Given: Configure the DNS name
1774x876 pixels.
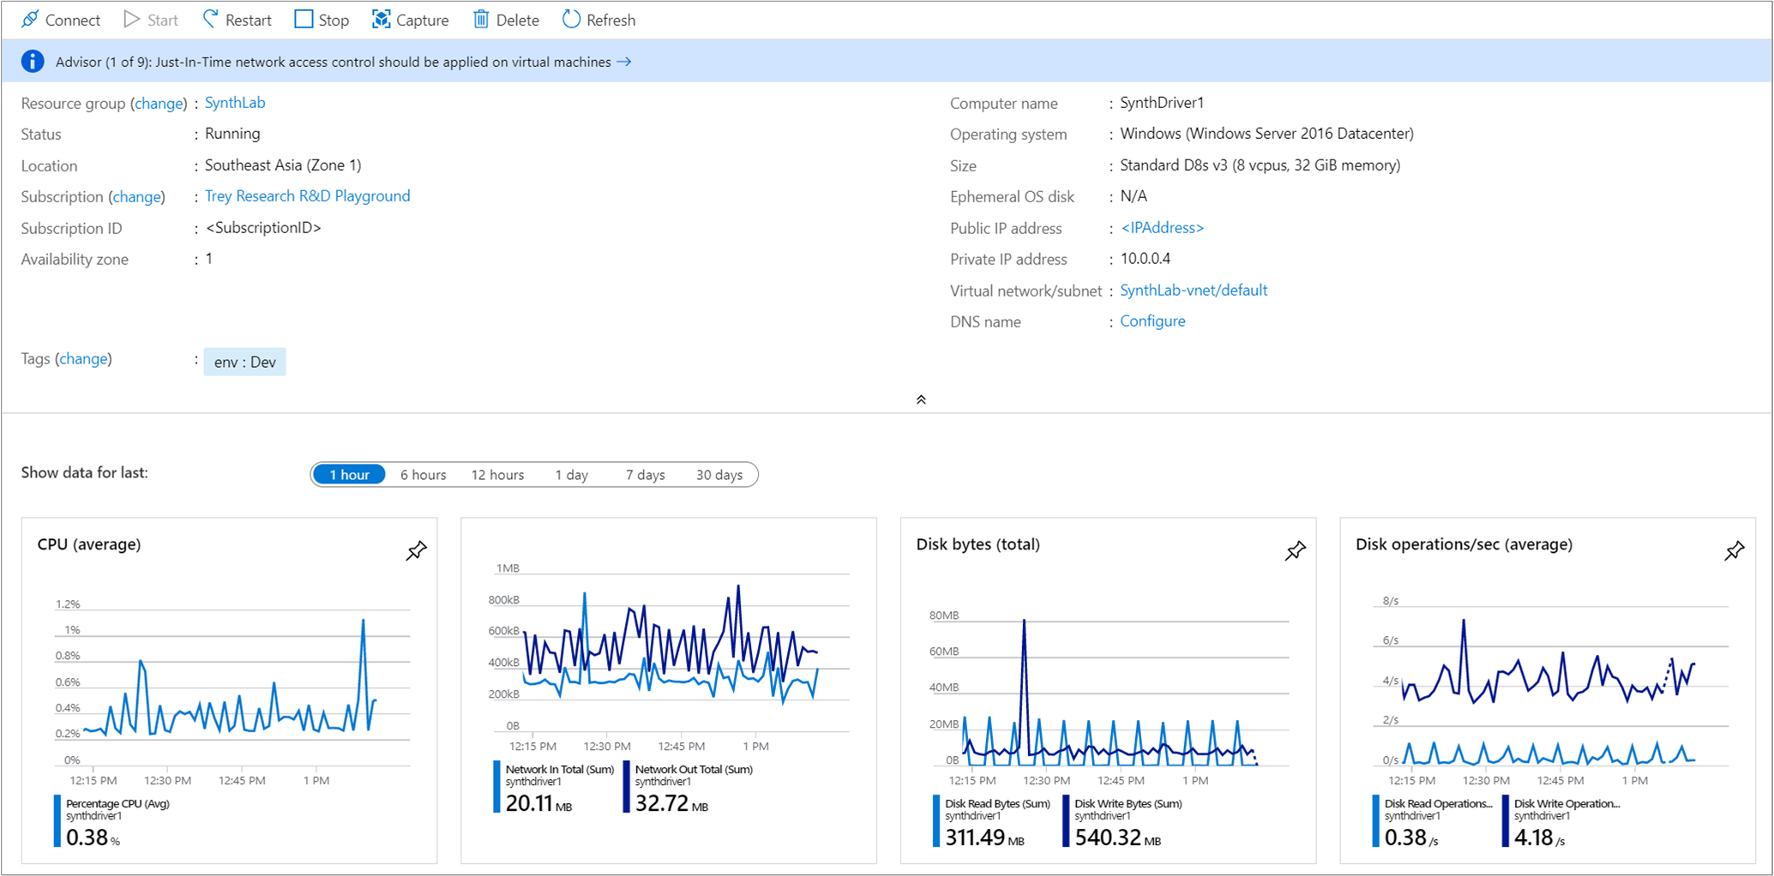Looking at the screenshot, I should (1152, 321).
